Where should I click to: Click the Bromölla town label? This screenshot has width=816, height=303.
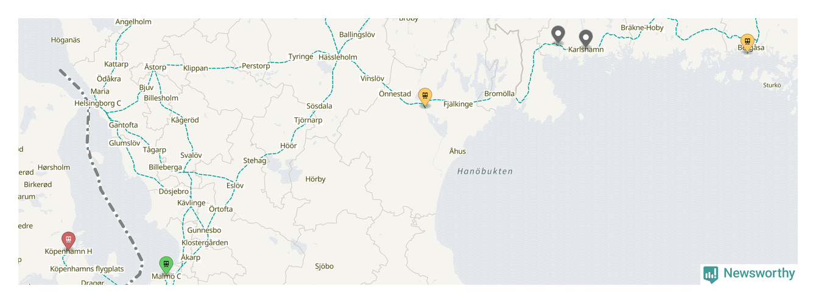[x=499, y=94]
